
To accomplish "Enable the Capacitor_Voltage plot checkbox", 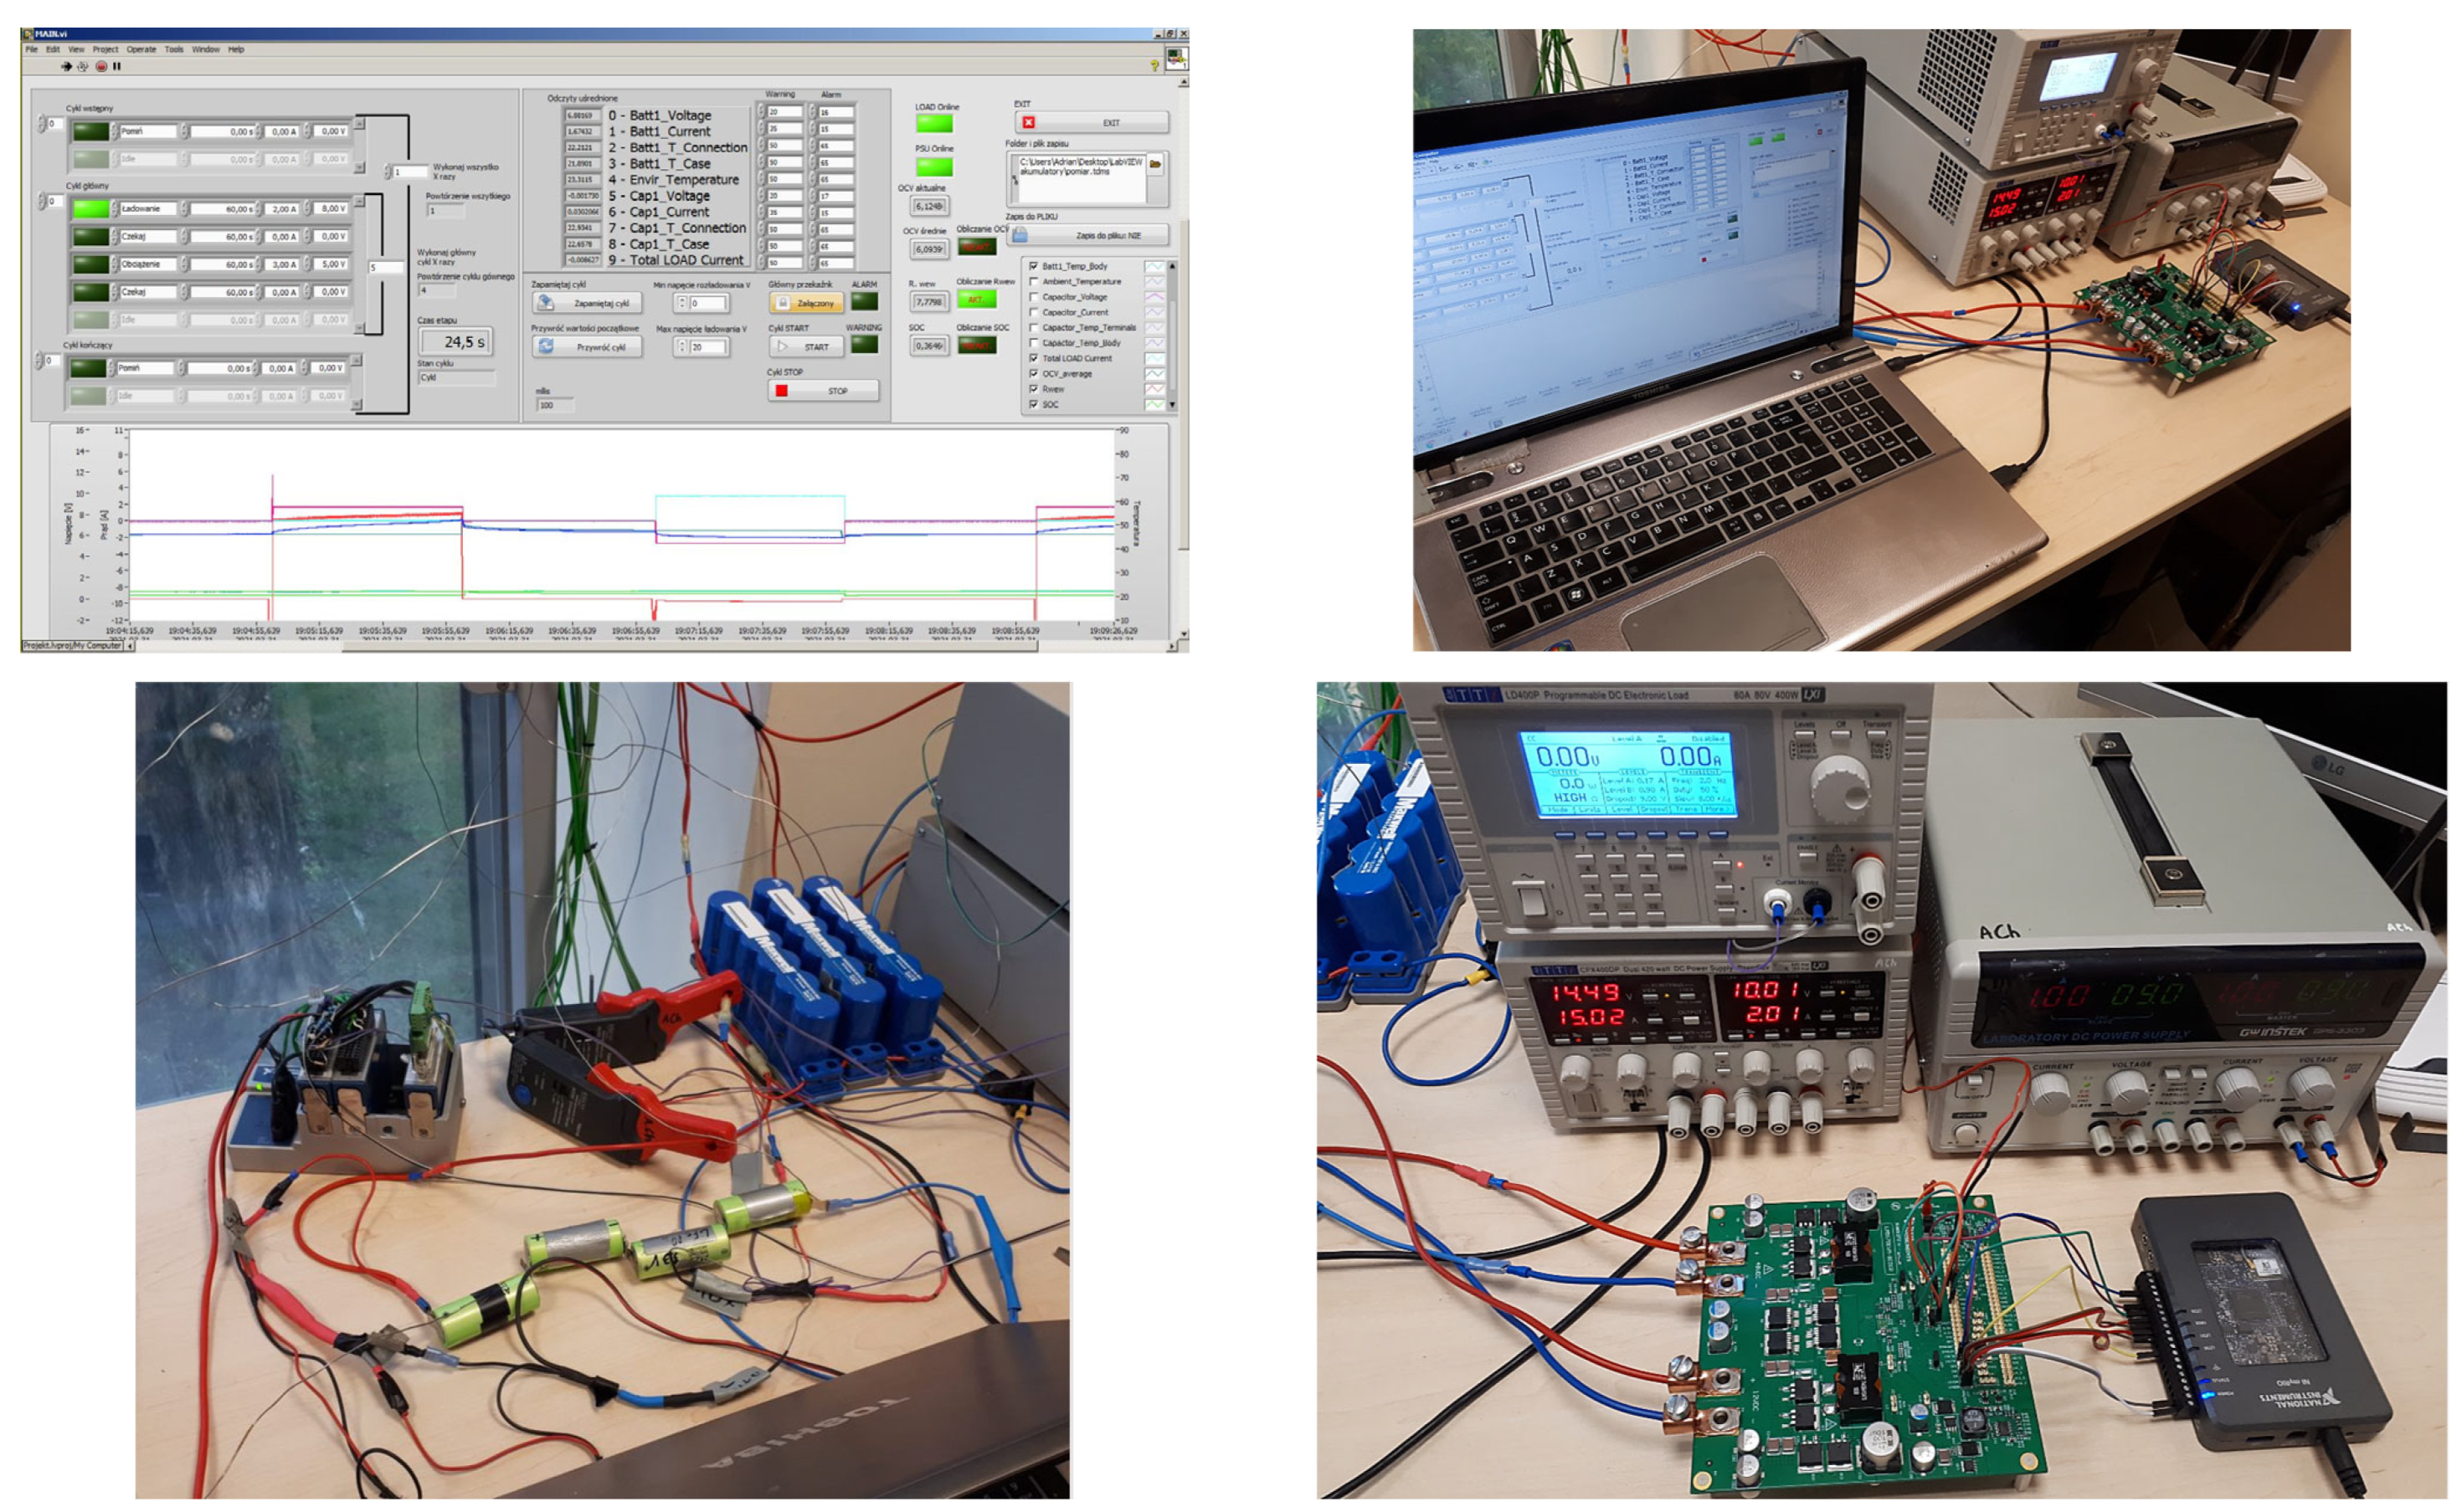I will click(x=1033, y=297).
